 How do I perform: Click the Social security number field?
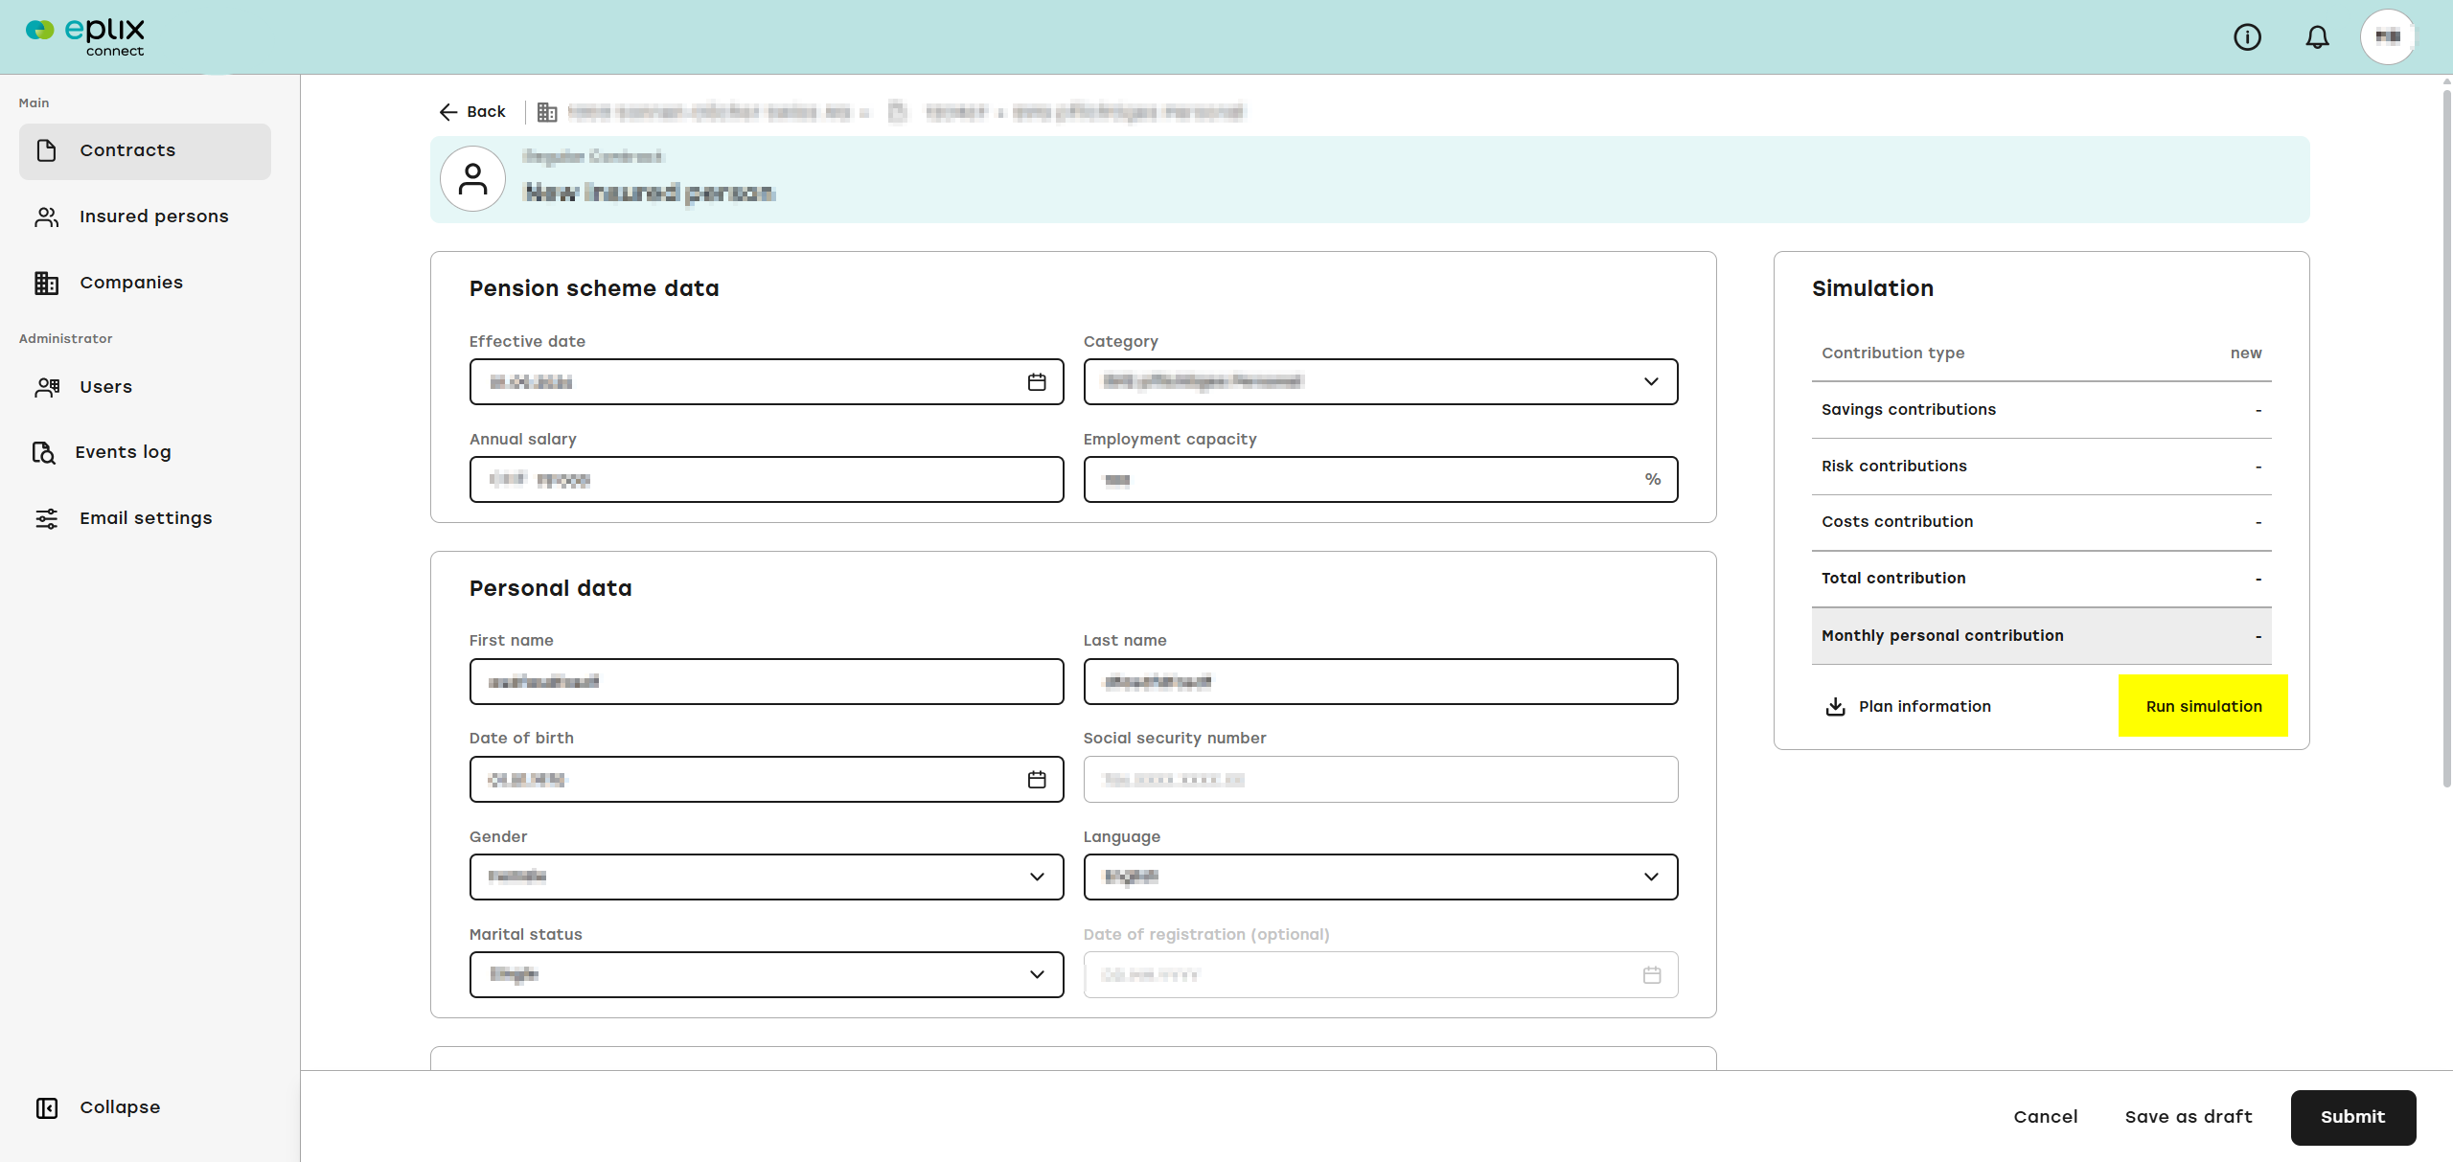(x=1381, y=780)
